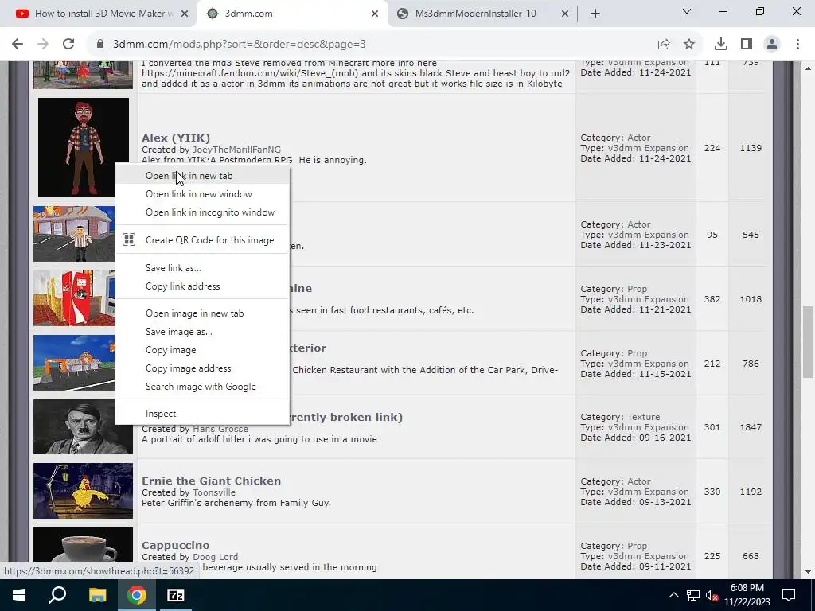Choose Open link in new tab
The width and height of the screenshot is (815, 611).
pos(202,176)
